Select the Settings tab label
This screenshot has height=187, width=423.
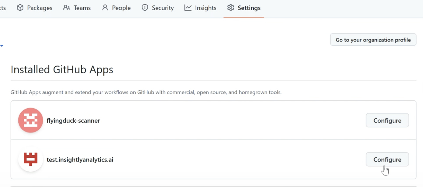click(x=249, y=8)
